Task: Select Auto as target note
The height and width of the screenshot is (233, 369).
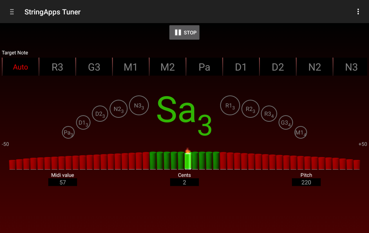Action: pos(20,67)
